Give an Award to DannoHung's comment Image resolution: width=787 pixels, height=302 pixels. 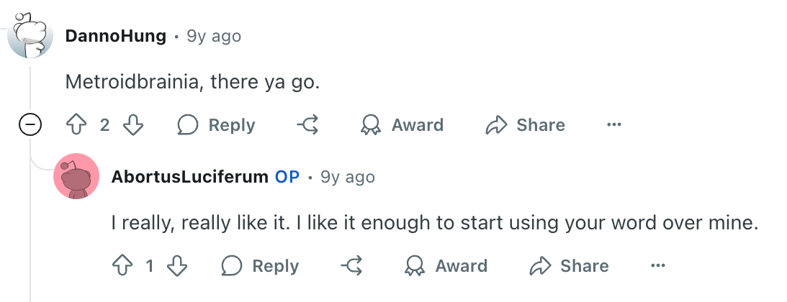point(402,124)
